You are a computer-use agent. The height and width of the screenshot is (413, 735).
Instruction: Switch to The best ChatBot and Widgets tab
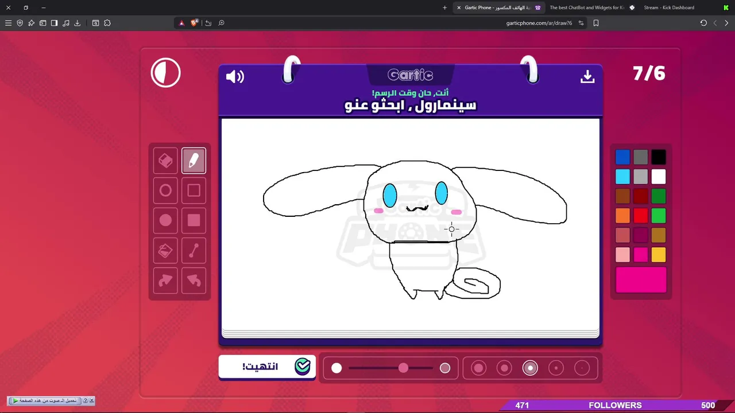click(x=591, y=7)
